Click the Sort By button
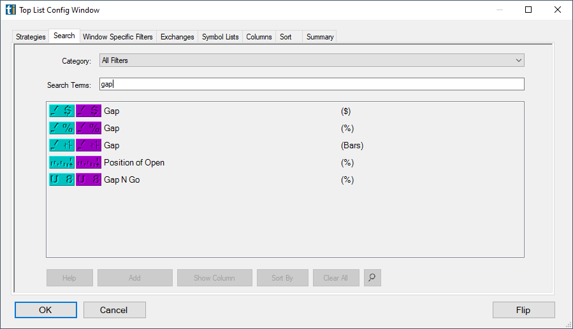Viewport: 573px width, 329px height. 282,278
